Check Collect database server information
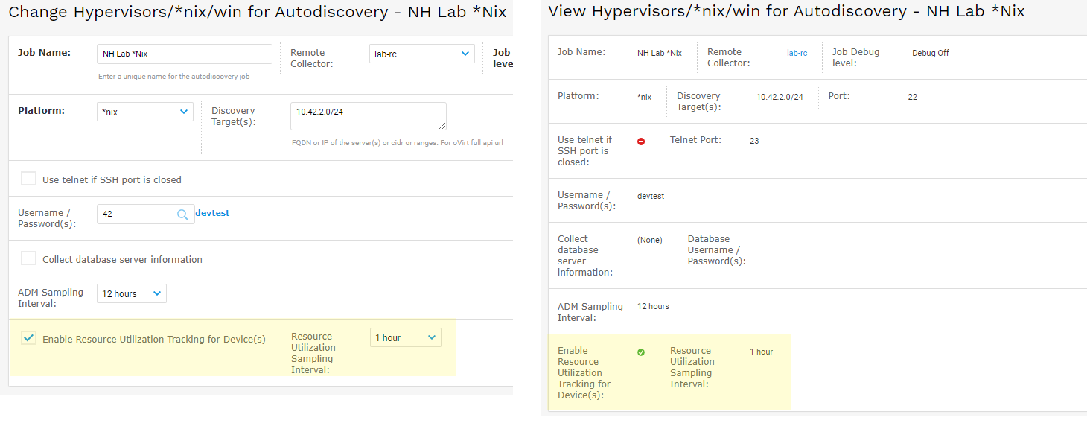 (28, 258)
